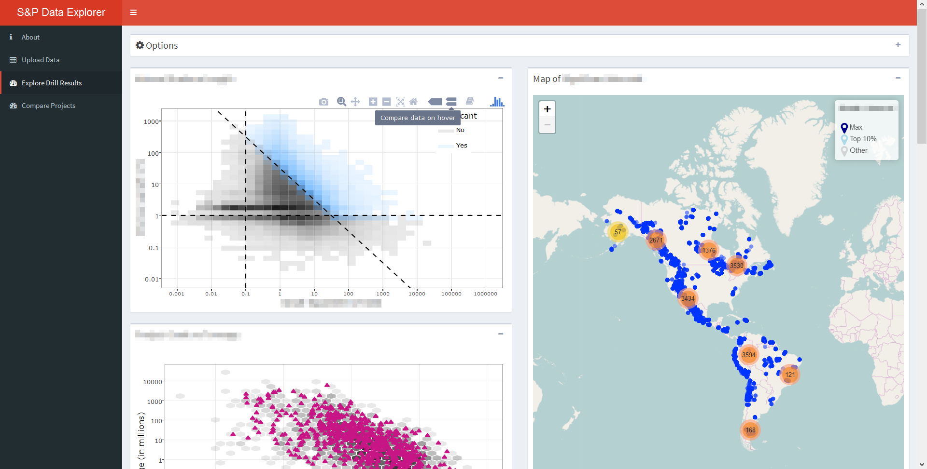Click scrollbar down arrow

(x=922, y=465)
